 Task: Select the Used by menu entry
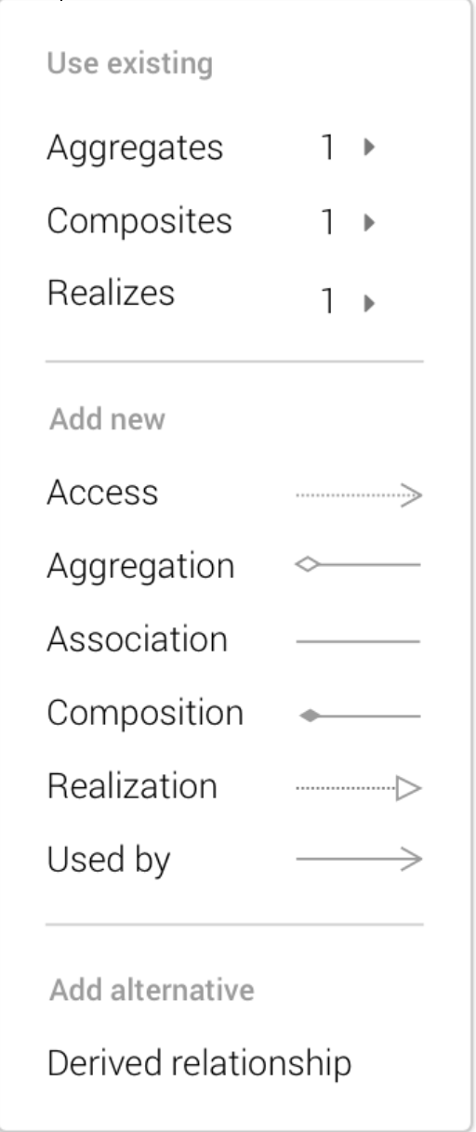tap(234, 860)
